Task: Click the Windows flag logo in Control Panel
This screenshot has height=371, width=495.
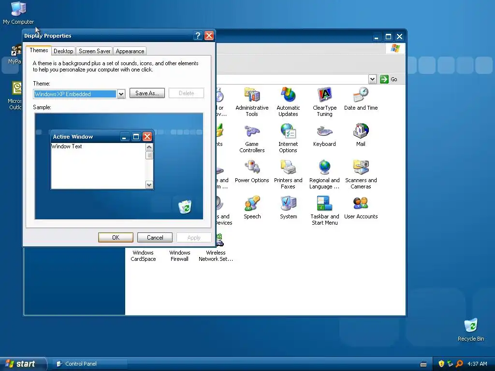Action: point(395,48)
